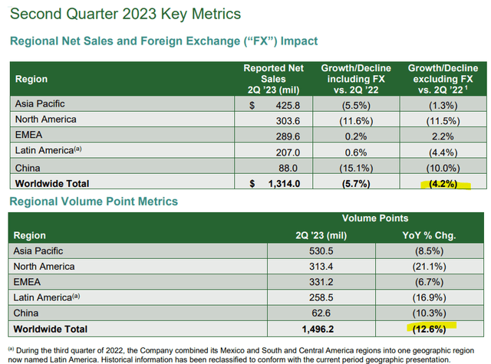Screen dimensions: 491x364
Task: Select Asia Pacific volume points 530.5
Action: (321, 251)
